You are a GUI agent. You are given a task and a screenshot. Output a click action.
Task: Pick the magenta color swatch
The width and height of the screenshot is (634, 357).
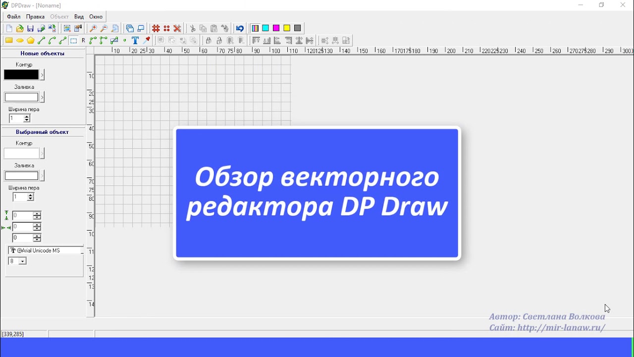pos(276,28)
